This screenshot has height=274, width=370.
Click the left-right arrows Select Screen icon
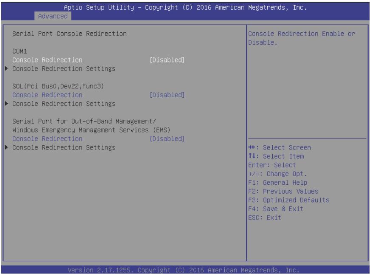click(x=252, y=147)
